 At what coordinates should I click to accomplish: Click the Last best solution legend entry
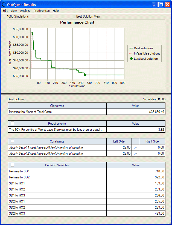144,59
